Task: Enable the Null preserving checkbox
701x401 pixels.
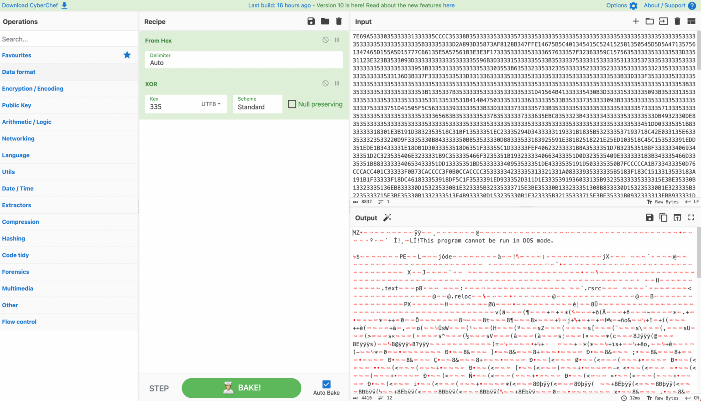Action: tap(292, 104)
